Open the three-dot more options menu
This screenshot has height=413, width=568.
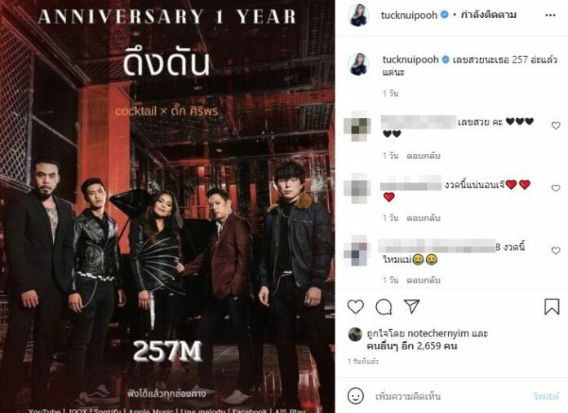(x=550, y=15)
